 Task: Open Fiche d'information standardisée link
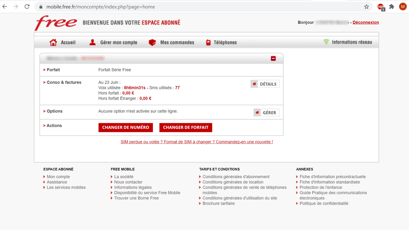(x=330, y=182)
